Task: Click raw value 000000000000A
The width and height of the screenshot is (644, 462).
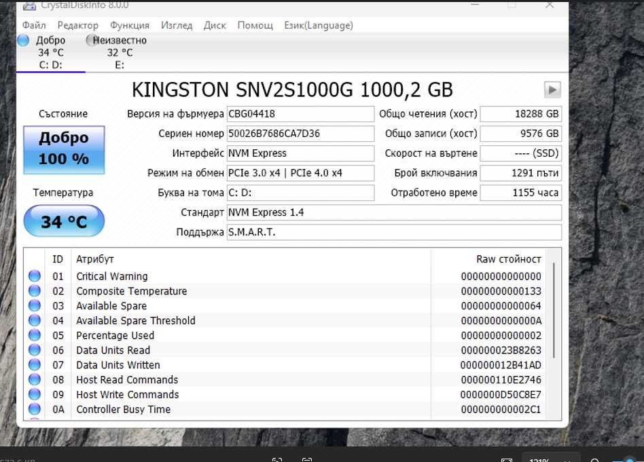Action: (501, 321)
